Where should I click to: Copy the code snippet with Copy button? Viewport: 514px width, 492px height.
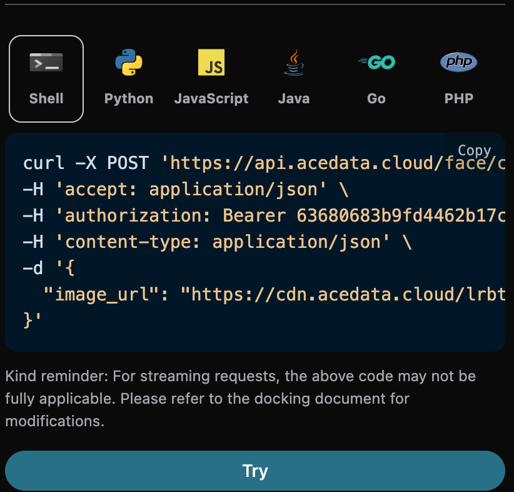pyautogui.click(x=474, y=150)
